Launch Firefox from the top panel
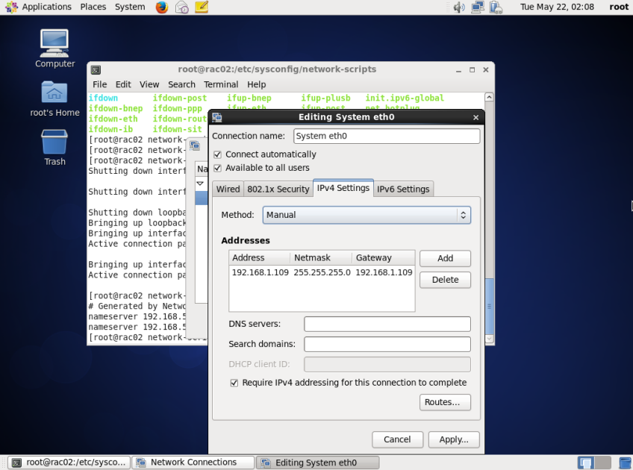Screen dimensions: 633x470 pos(162,7)
